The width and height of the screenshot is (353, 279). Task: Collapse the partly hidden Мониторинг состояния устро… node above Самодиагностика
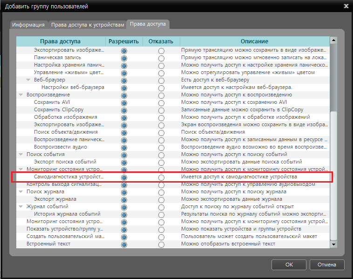pyautogui.click(x=20, y=169)
